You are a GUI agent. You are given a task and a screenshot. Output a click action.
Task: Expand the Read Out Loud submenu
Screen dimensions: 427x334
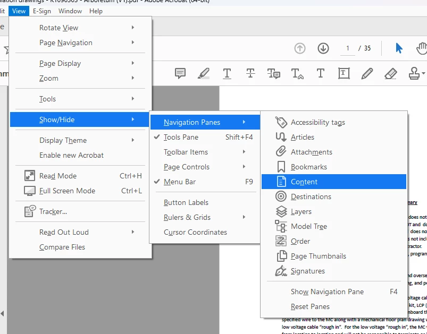click(80, 232)
